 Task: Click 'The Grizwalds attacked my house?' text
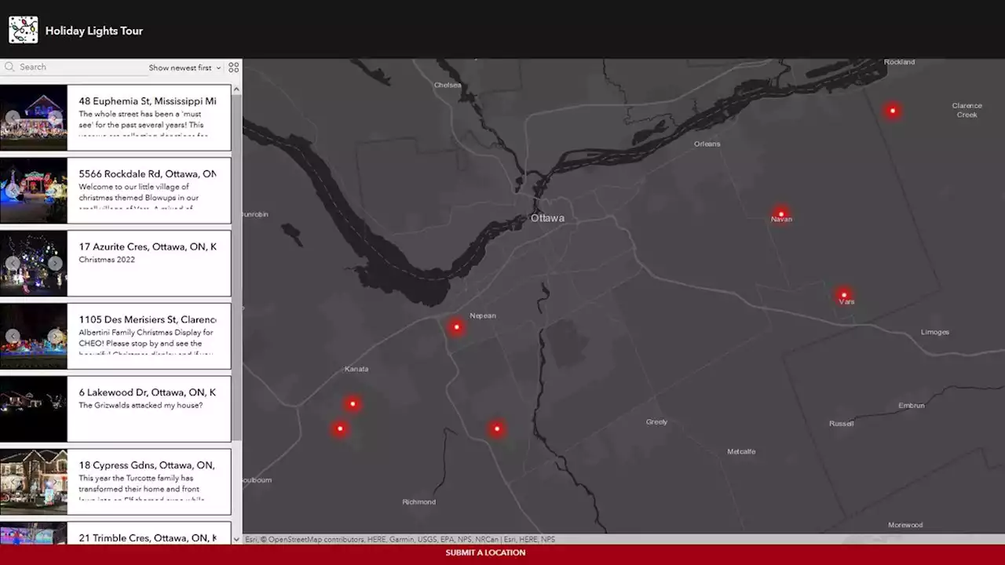[141, 406]
